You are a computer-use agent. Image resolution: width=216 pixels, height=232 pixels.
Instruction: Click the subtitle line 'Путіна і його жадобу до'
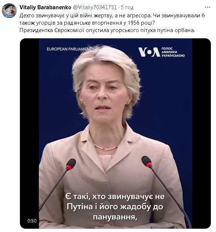point(115,207)
